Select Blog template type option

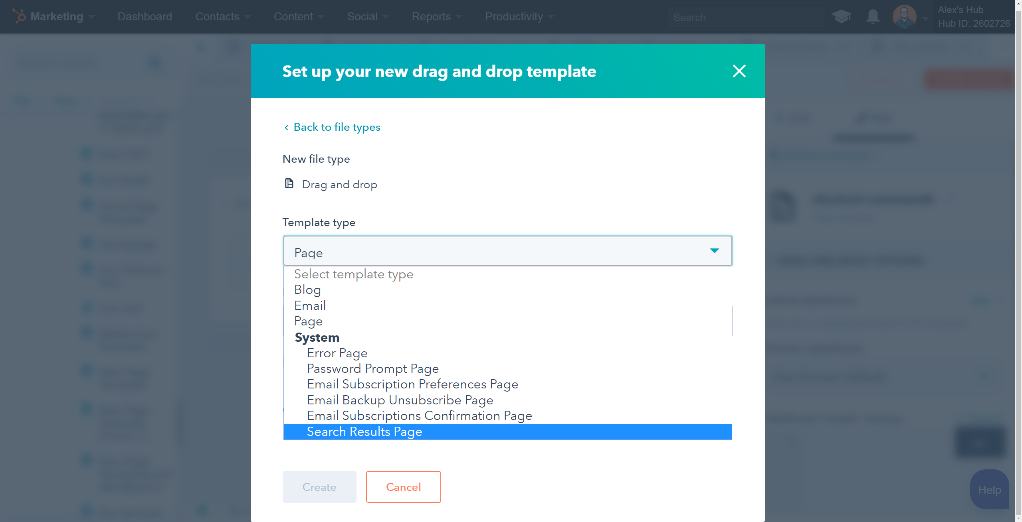307,290
